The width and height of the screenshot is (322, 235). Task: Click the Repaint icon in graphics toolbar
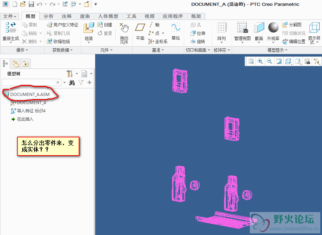tap(279, 61)
